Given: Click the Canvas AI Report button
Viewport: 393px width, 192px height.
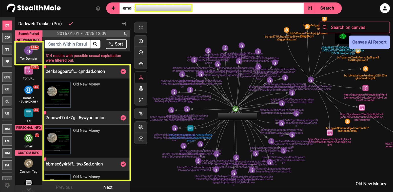Looking at the screenshot, I should [x=369, y=42].
